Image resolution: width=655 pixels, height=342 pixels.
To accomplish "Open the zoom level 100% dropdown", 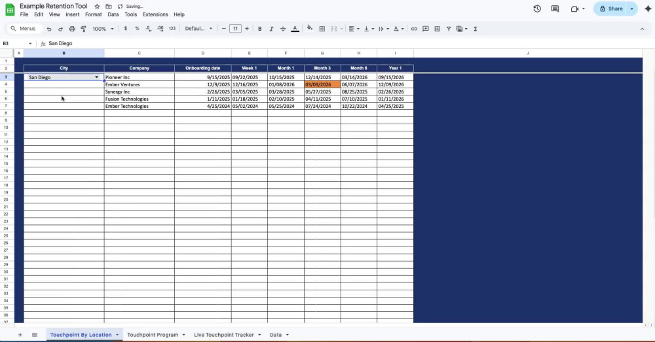I will pos(103,29).
